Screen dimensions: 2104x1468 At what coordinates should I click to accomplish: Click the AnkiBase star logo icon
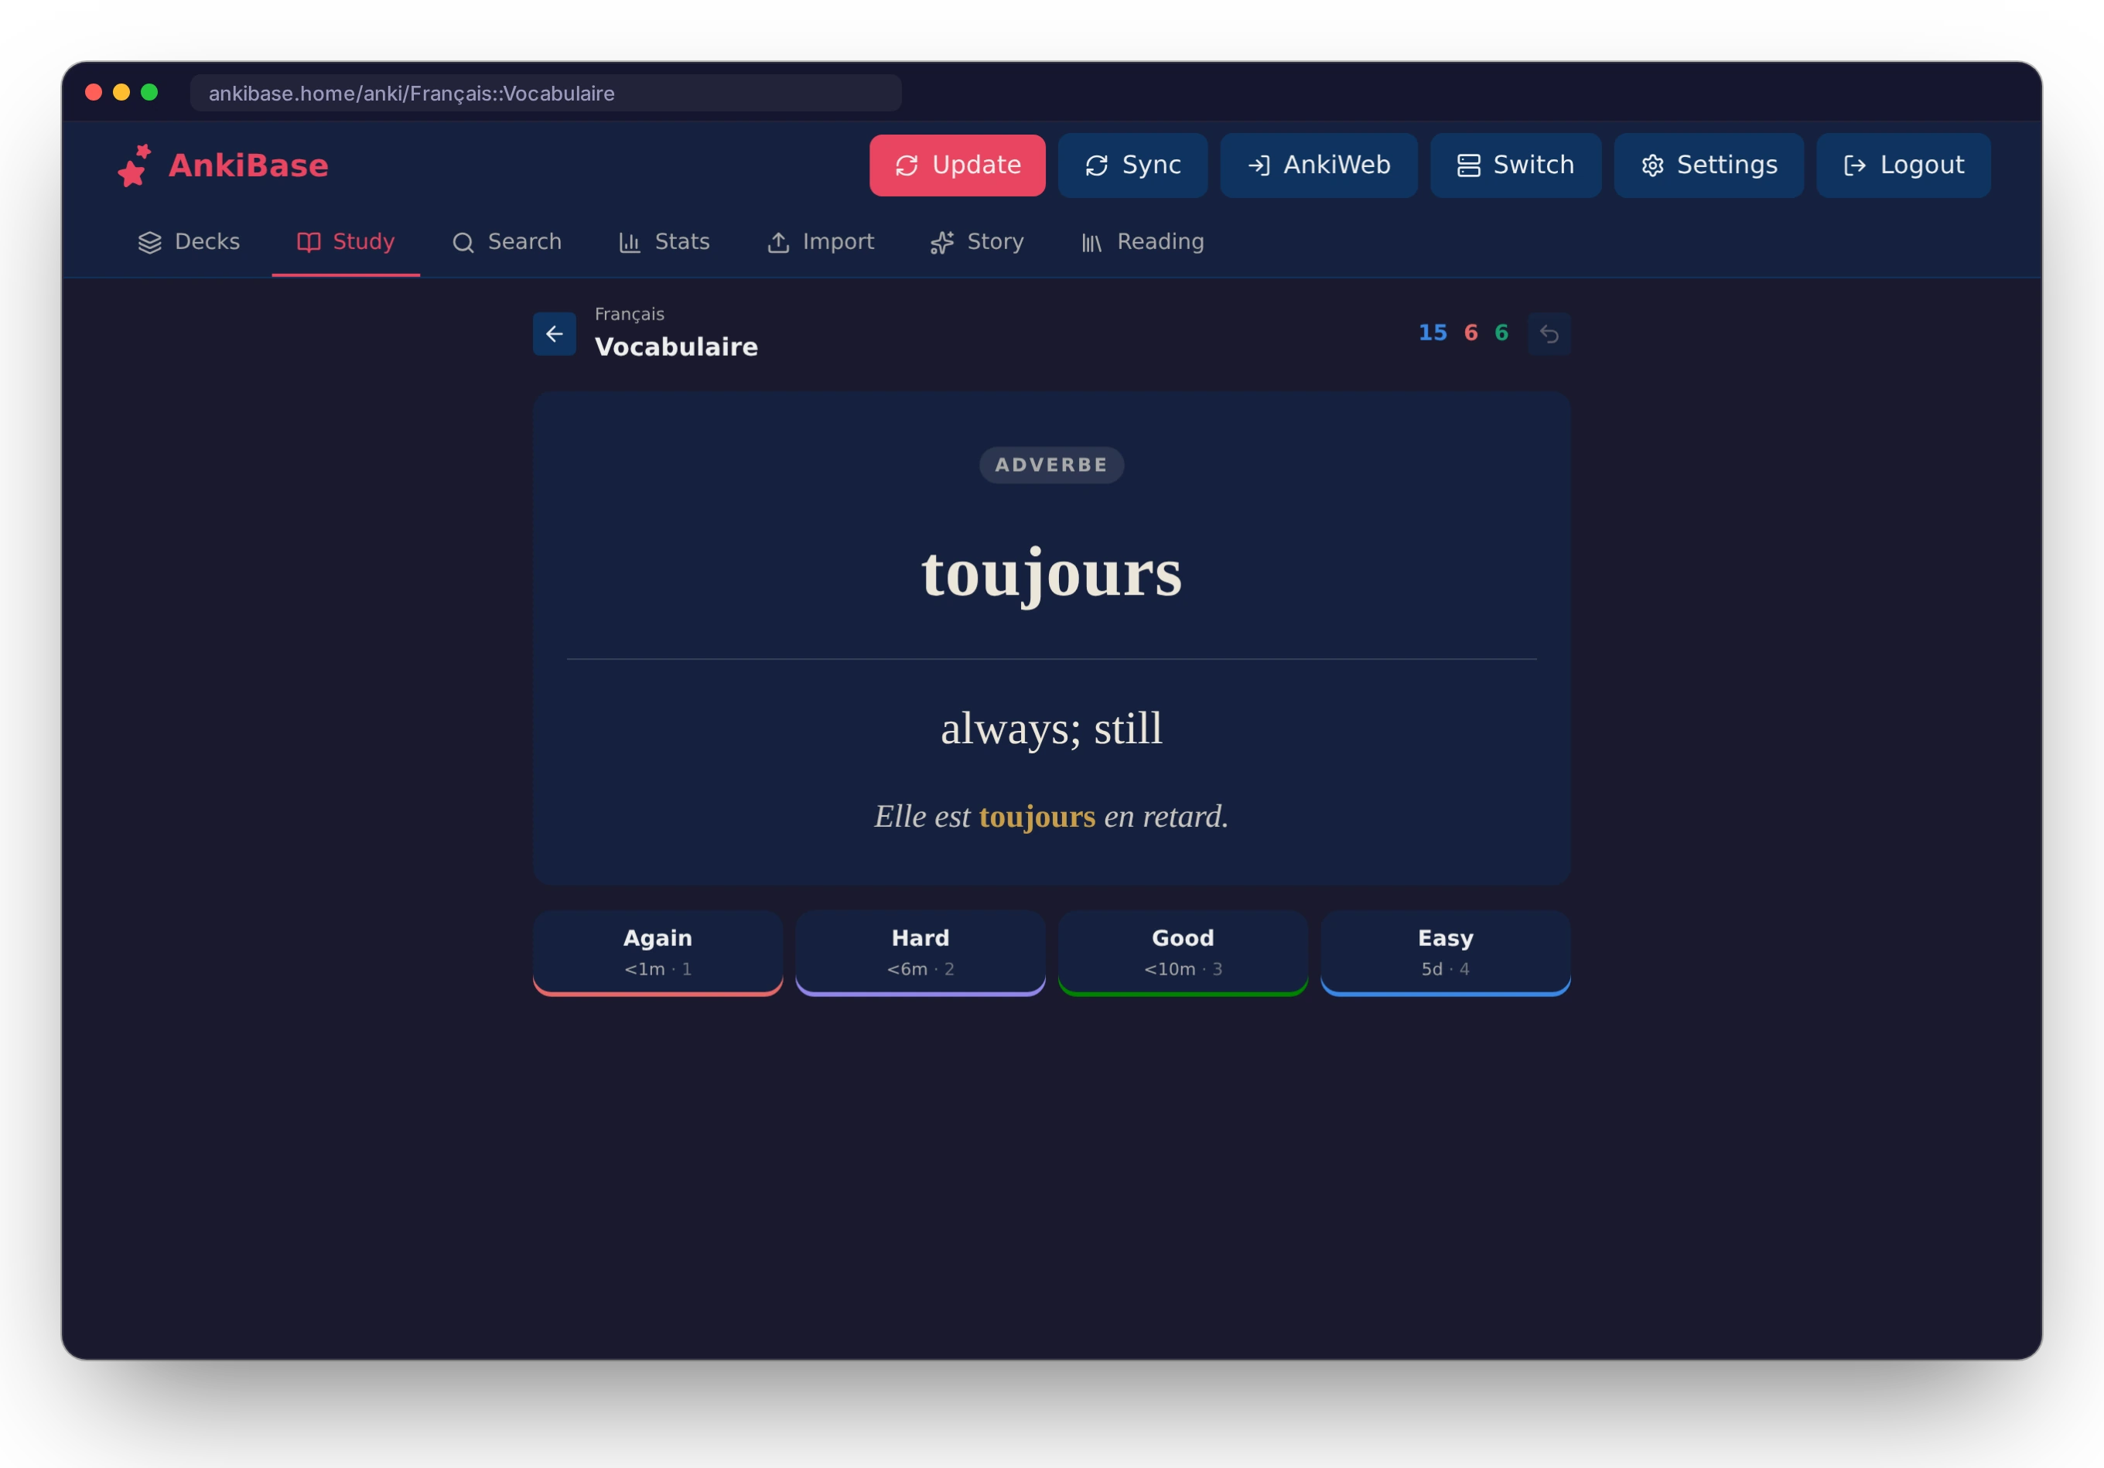click(x=135, y=166)
